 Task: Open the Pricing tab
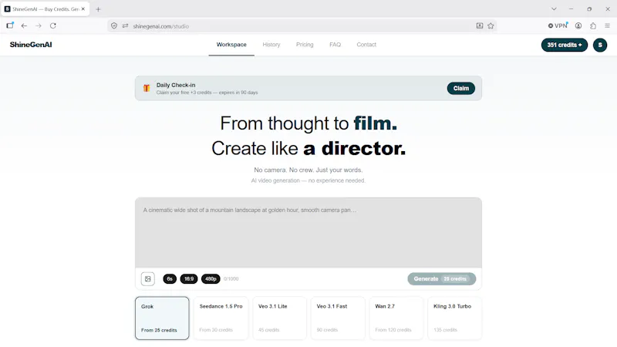pyautogui.click(x=305, y=45)
